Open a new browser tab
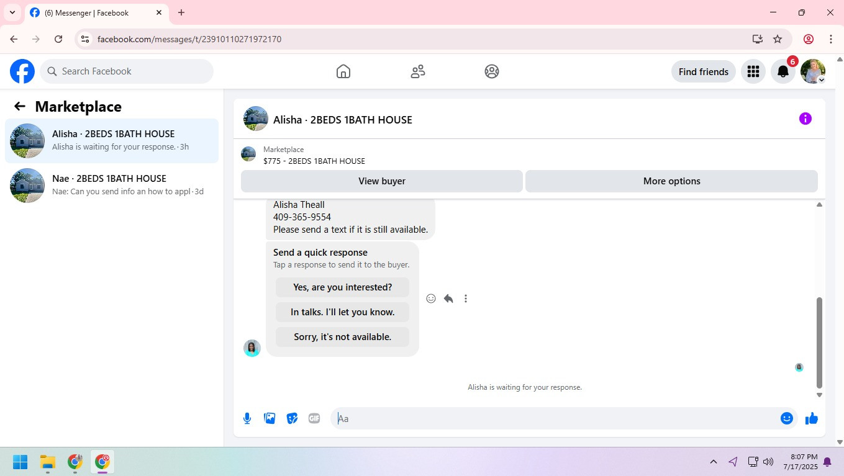Screen dimensions: 844x476 181,12
